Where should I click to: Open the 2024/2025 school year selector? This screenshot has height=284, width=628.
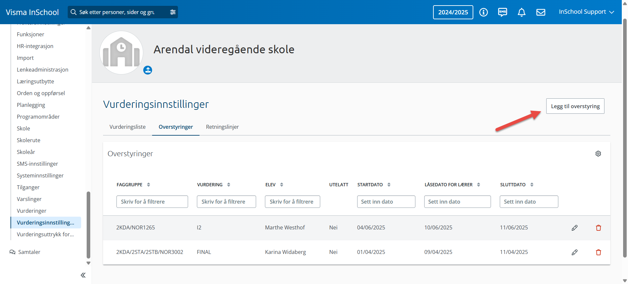tap(453, 12)
